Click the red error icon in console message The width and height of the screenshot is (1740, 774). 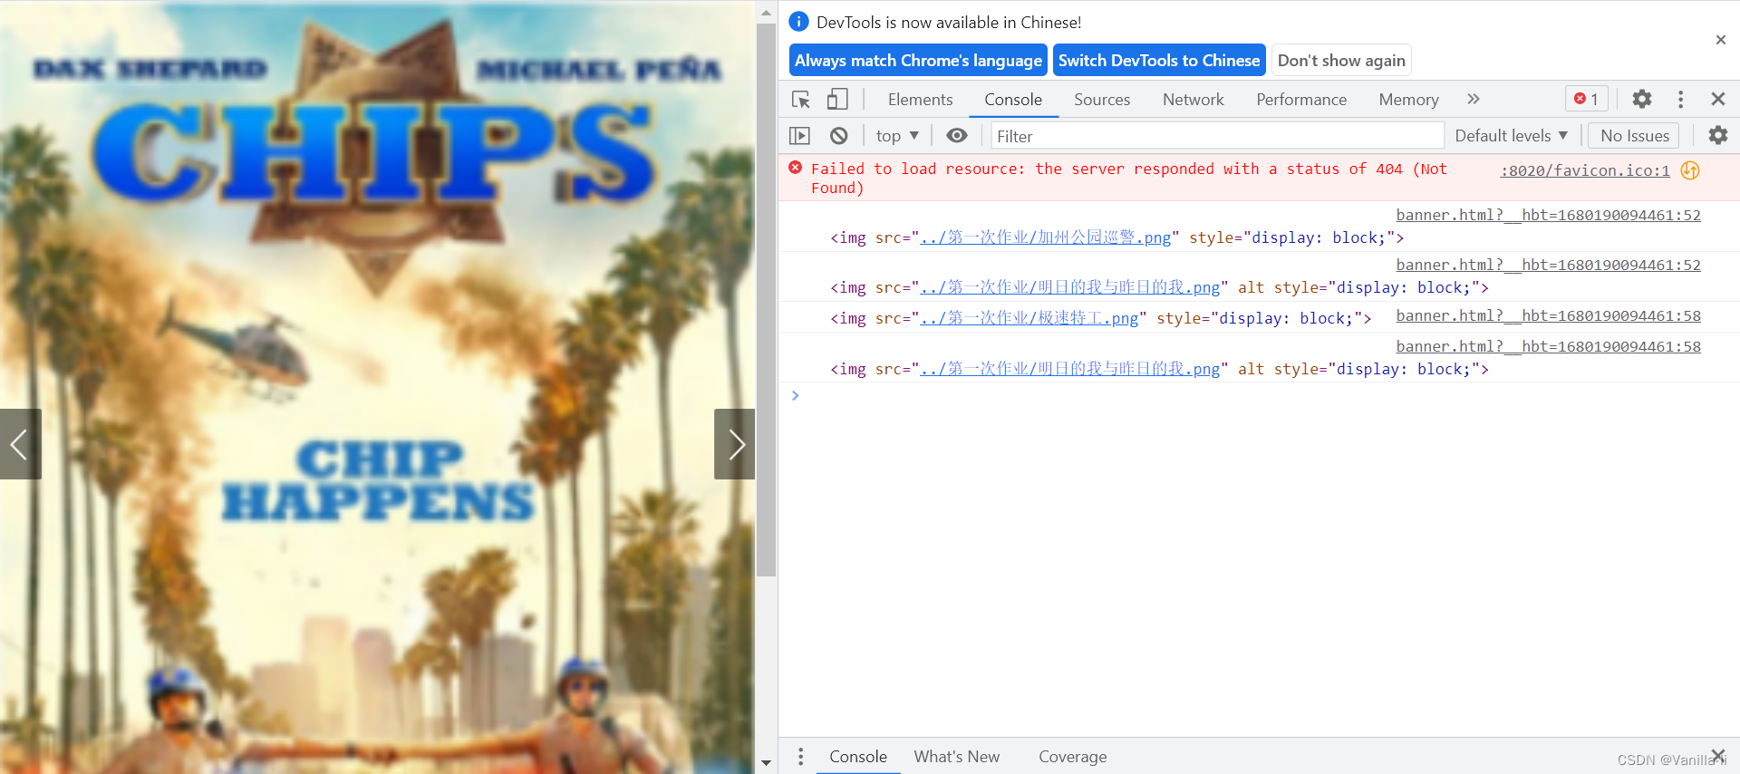(x=796, y=168)
